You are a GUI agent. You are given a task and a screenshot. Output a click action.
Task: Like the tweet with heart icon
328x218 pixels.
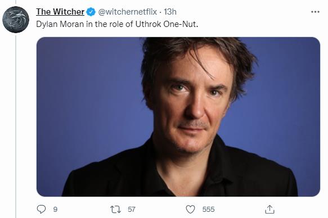pos(190,209)
